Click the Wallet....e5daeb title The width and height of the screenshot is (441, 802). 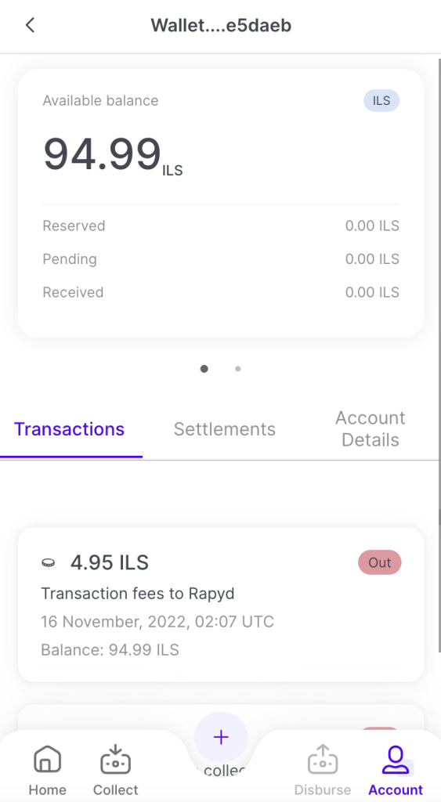pos(221,25)
